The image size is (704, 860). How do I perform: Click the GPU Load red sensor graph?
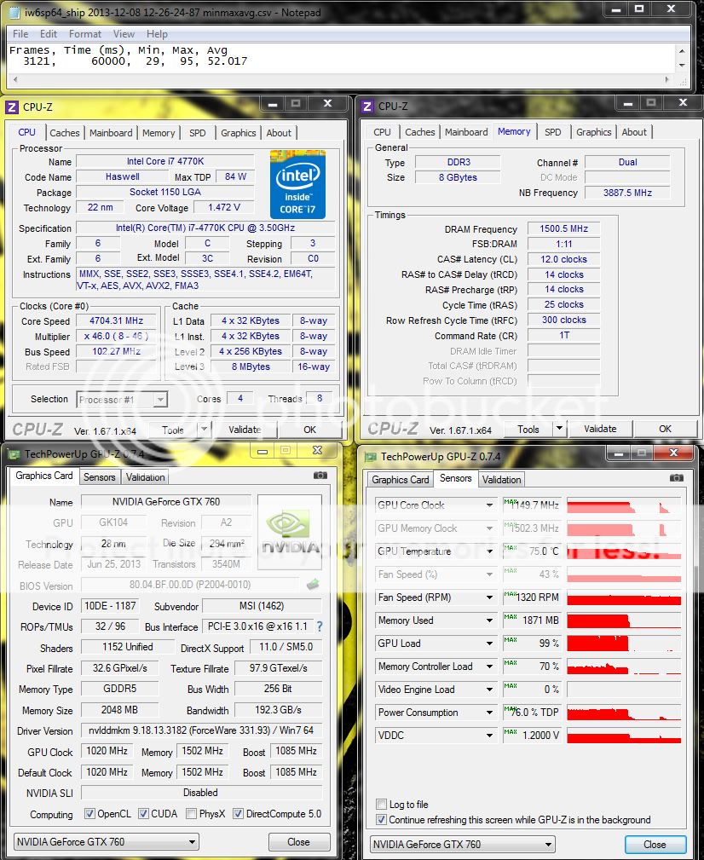click(624, 644)
